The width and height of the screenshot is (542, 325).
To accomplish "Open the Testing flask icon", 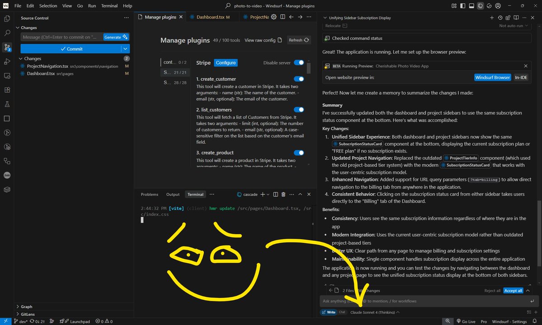I will (x=7, y=104).
